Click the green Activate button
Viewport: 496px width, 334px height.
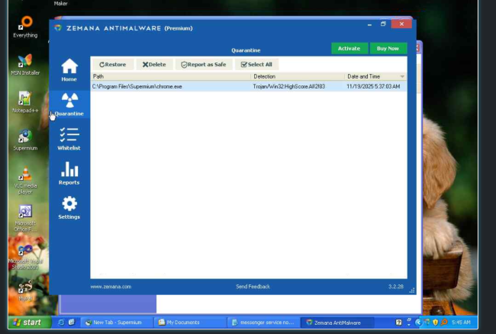[x=349, y=48]
